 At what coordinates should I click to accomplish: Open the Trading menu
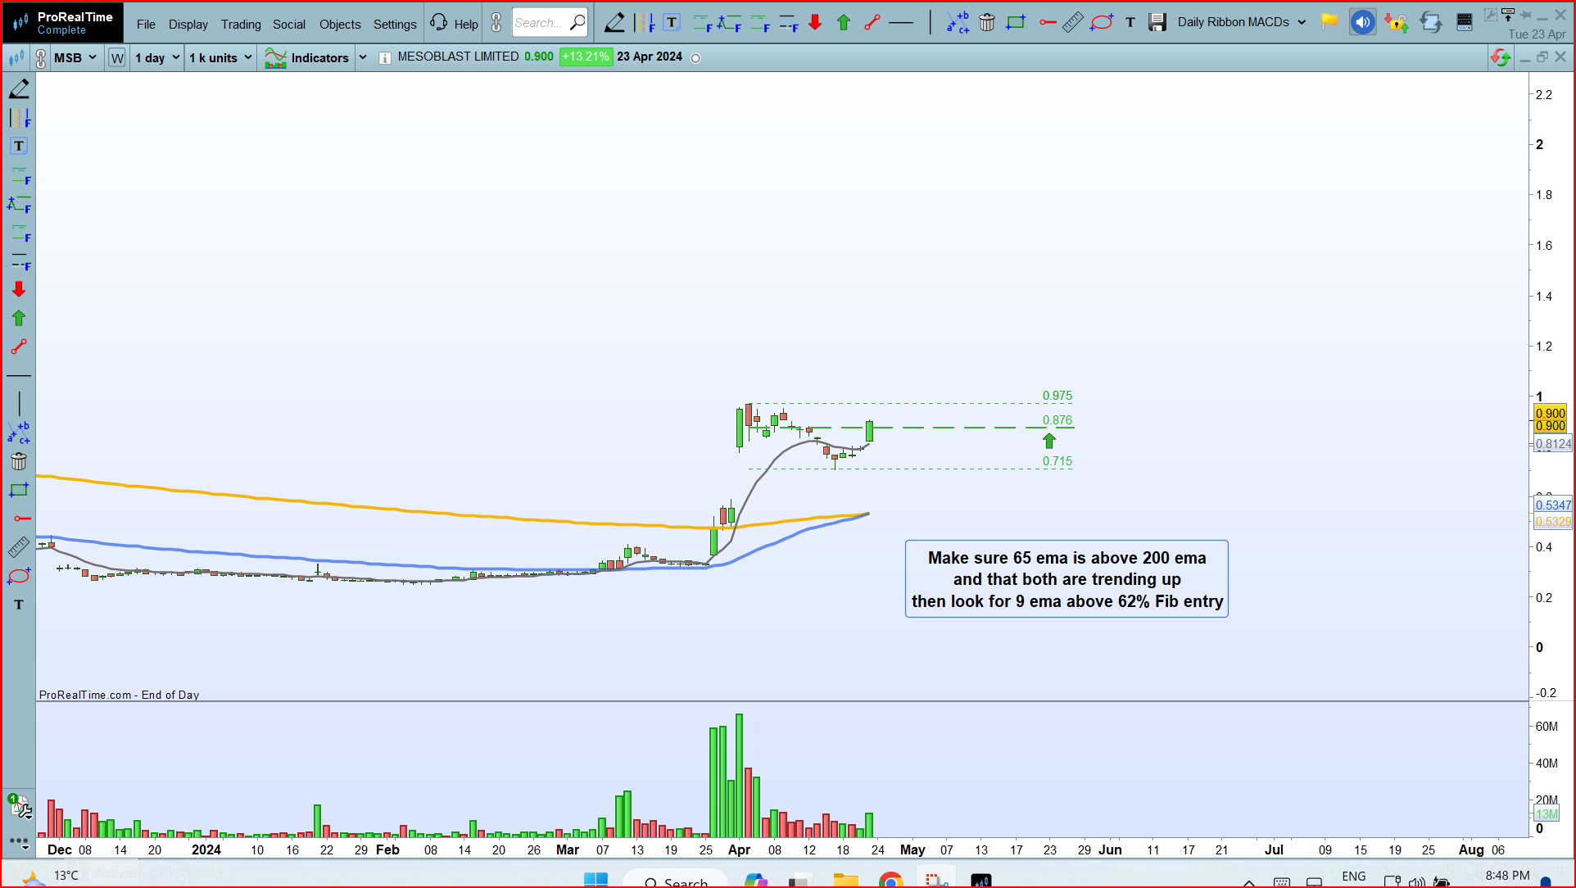coord(241,24)
